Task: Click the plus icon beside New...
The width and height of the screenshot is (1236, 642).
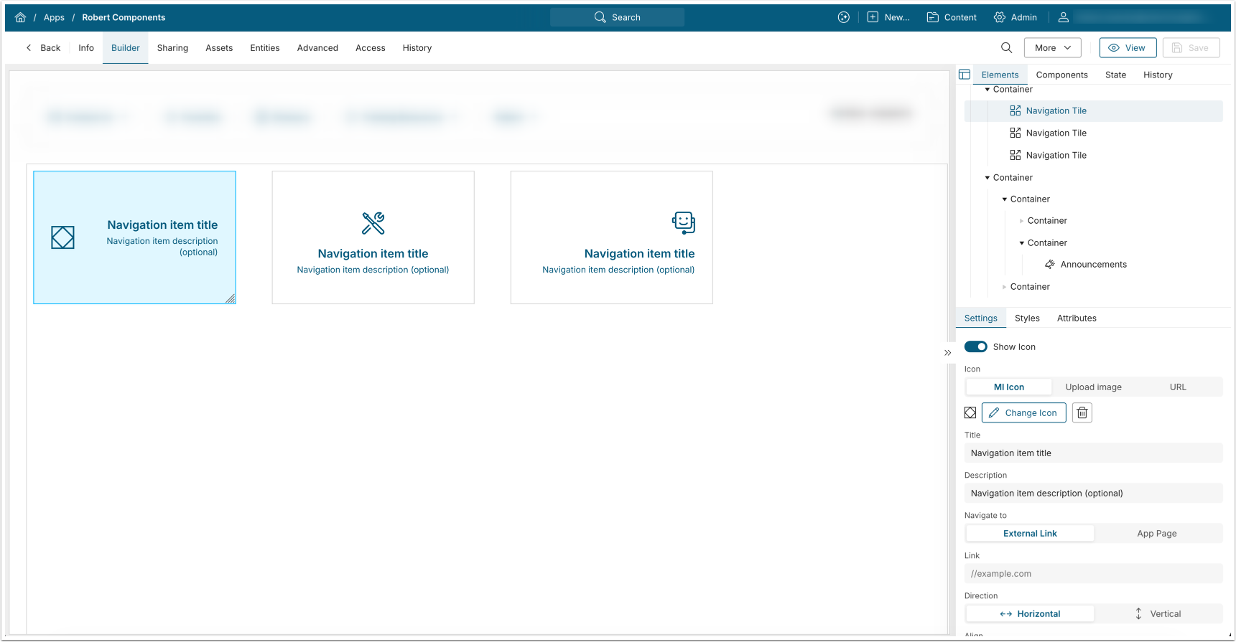Action: pyautogui.click(x=873, y=17)
